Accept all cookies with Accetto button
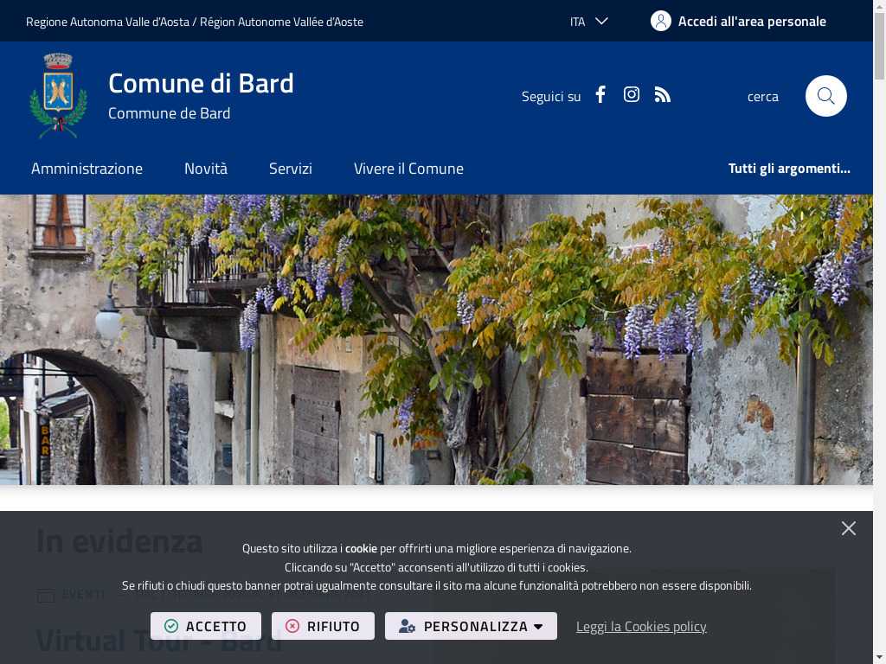Screen dimensions: 886x664 206,626
